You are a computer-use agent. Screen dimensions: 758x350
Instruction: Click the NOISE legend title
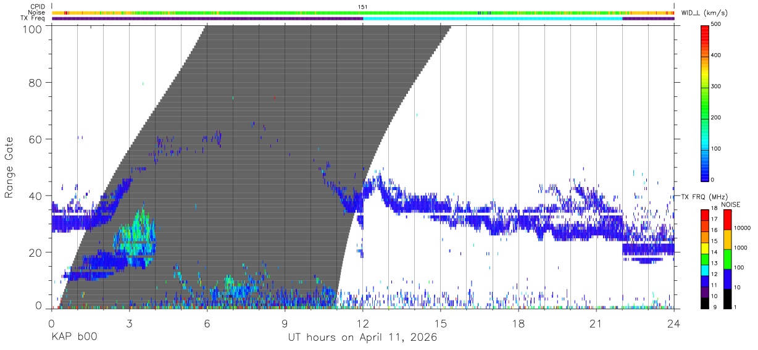731,204
